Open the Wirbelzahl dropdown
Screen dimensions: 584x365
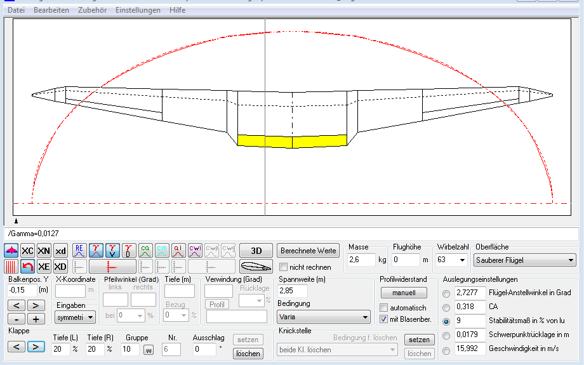click(x=451, y=260)
